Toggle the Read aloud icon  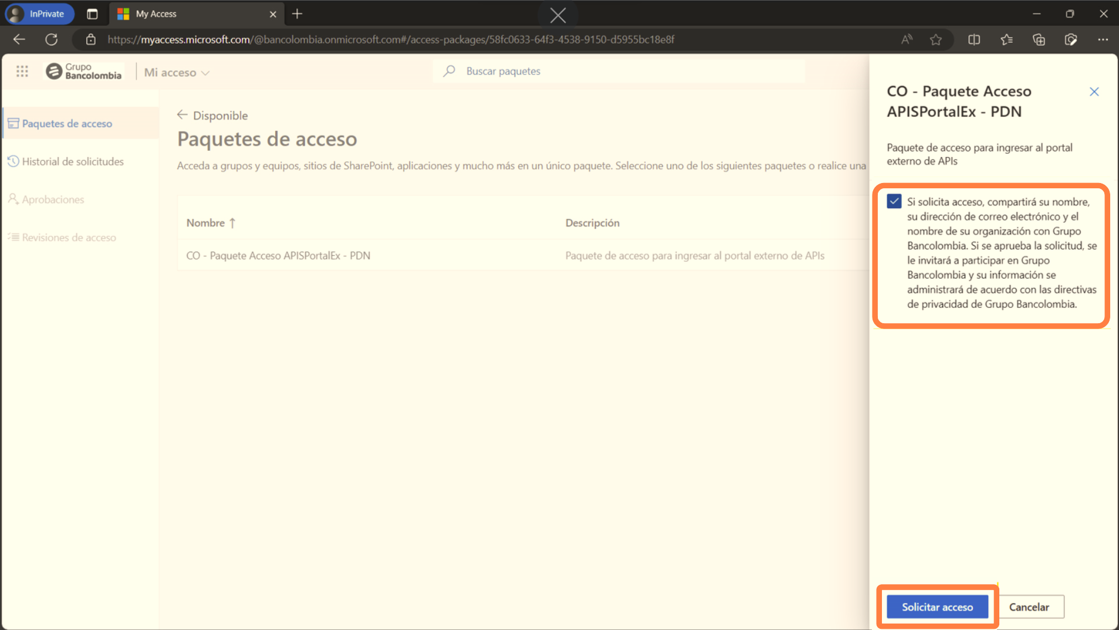click(907, 39)
